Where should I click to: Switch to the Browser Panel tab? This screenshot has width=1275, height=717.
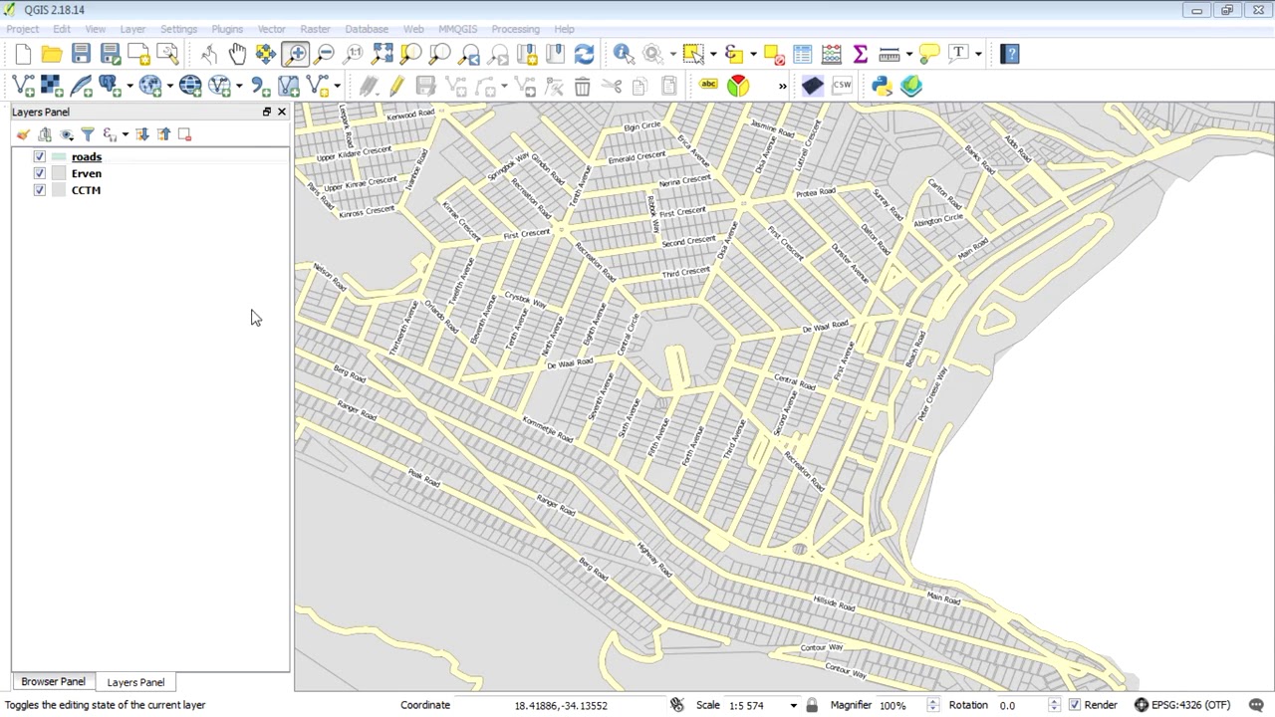[53, 682]
